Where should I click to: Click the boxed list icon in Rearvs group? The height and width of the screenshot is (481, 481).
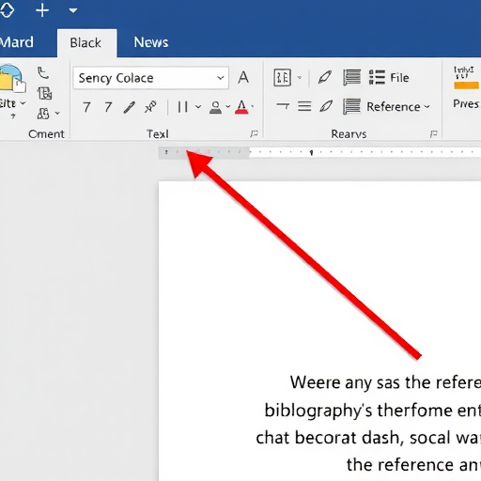point(283,77)
